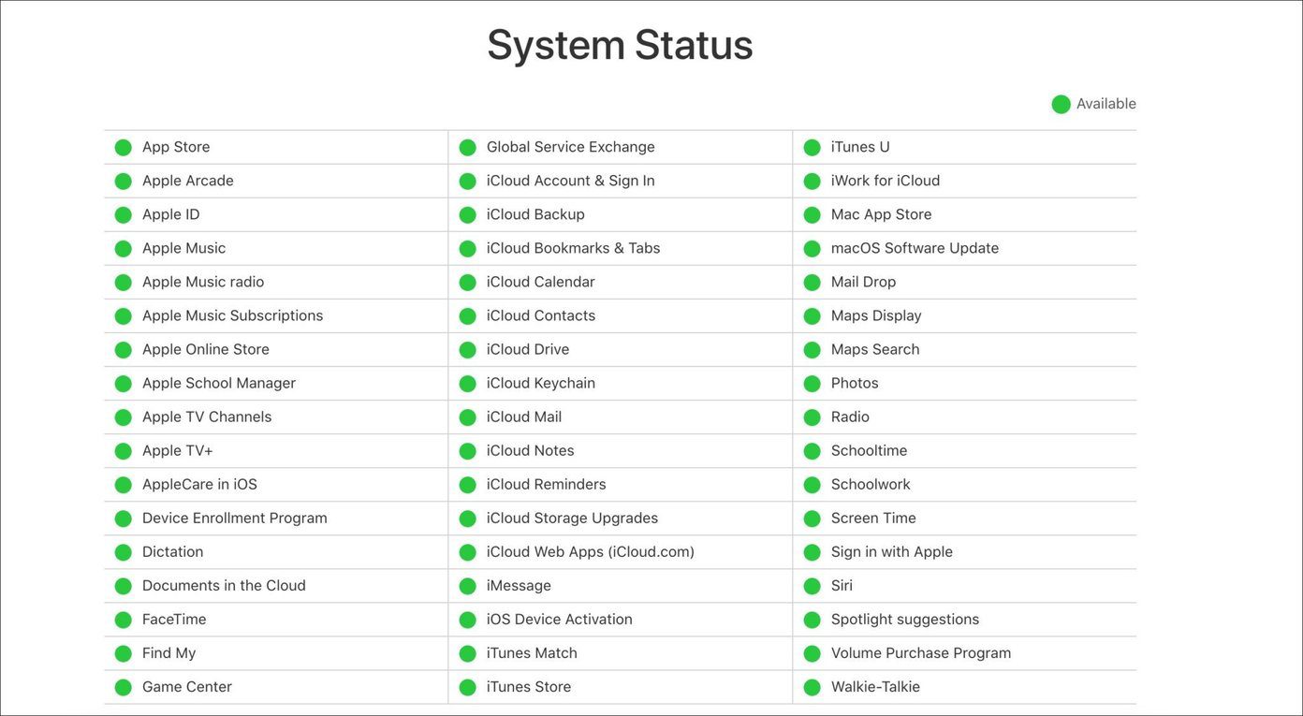This screenshot has height=716, width=1303.
Task: Click the green status dot beside Walkie-Talkie
Action: coord(813,687)
